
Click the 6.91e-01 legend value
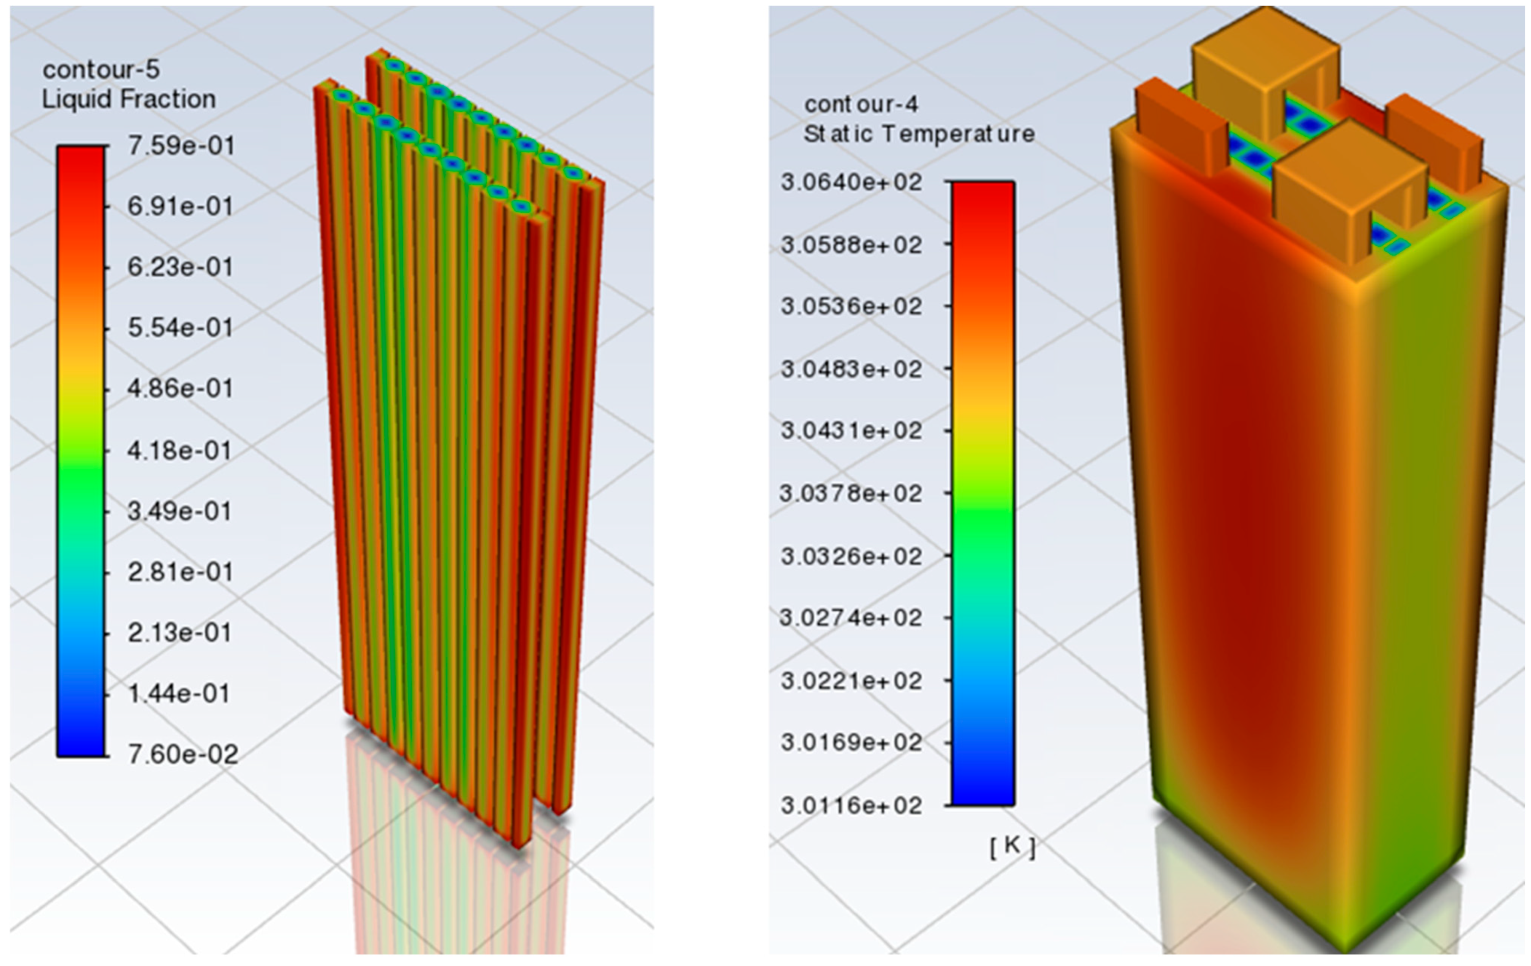click(180, 207)
